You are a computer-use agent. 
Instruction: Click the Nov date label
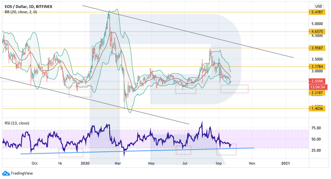click(252, 163)
